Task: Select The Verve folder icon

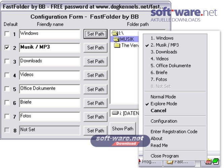Action: [117, 45]
